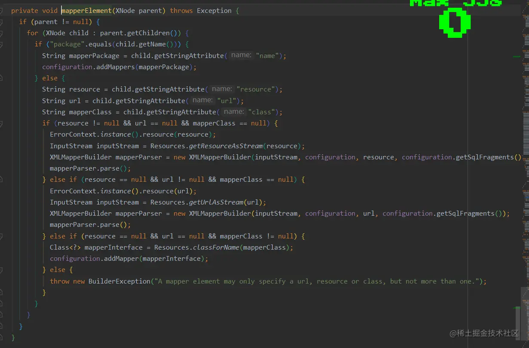Screen dimensions: 529x348
Task: Collapse the mapperElement method fold marker
Action: [1, 10]
